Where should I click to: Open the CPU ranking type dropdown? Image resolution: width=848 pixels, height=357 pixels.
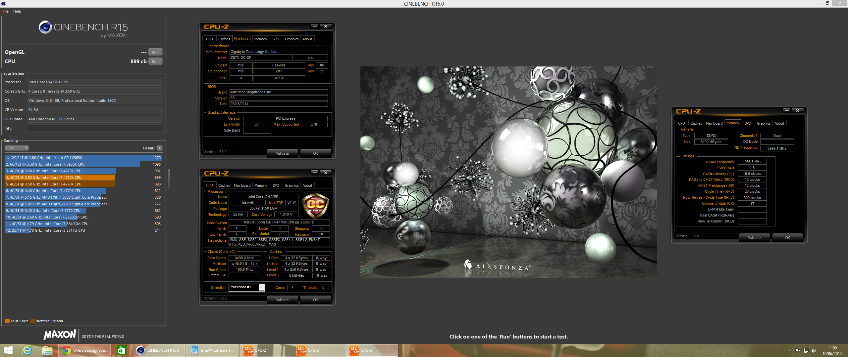tap(17, 148)
